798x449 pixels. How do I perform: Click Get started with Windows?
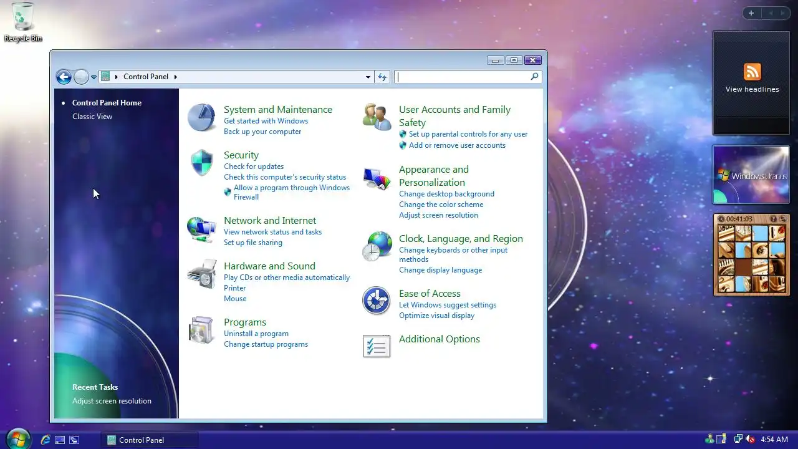point(266,121)
